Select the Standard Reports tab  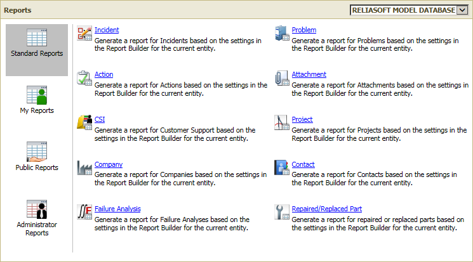tap(37, 43)
